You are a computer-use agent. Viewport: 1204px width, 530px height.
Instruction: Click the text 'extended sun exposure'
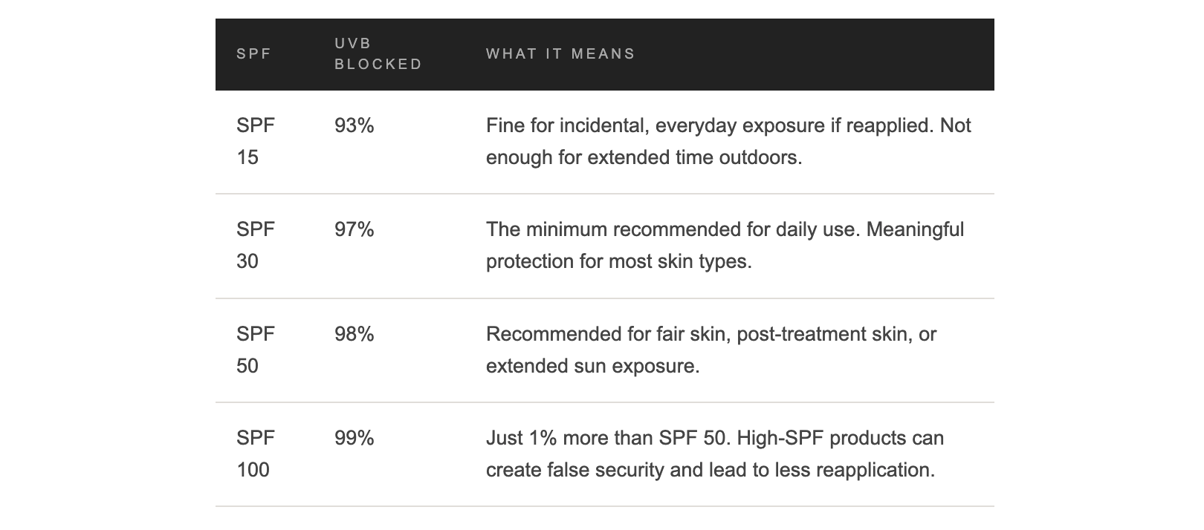593,367
